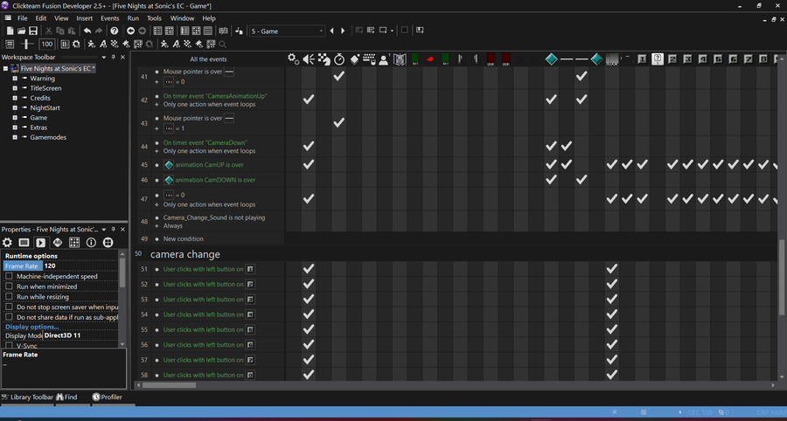
Task: Select the Timer object stopwatch icon
Action: tap(339, 59)
